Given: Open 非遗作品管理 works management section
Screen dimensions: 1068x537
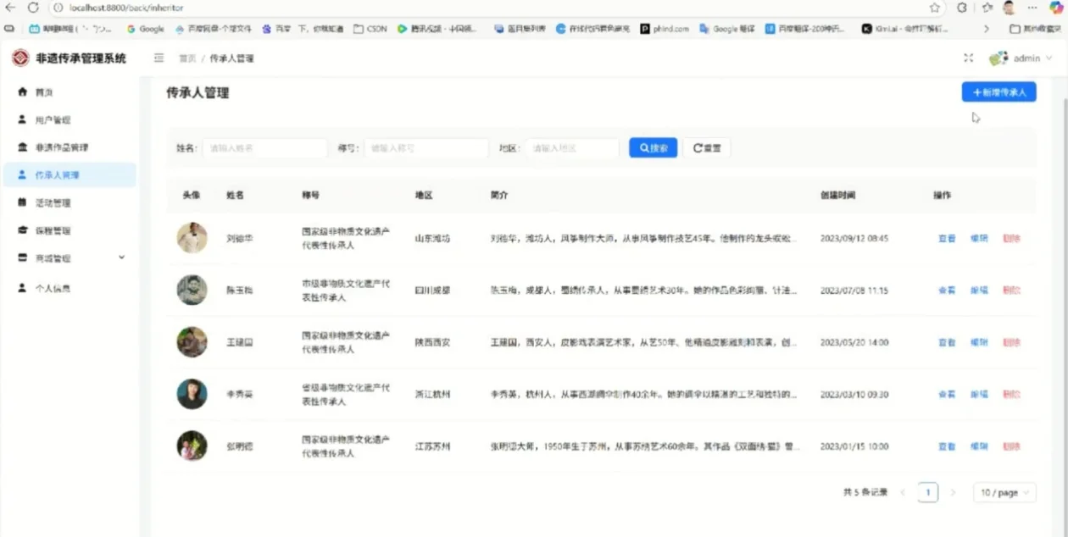Looking at the screenshot, I should pyautogui.click(x=25, y=147).
